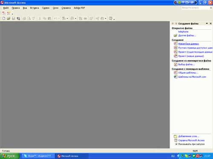This screenshot has width=213, height=159.
Task: Click Проект (существующие данные) link
Action: coord(195,52)
